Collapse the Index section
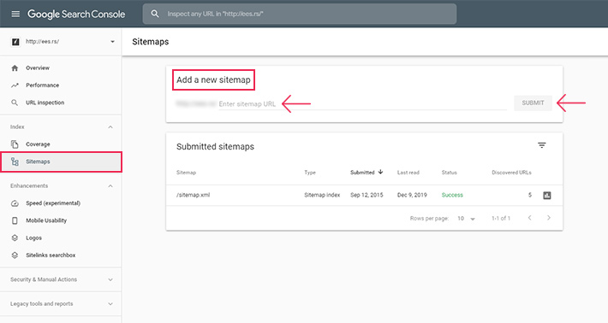Screen dimensions: 608x323 point(110,126)
